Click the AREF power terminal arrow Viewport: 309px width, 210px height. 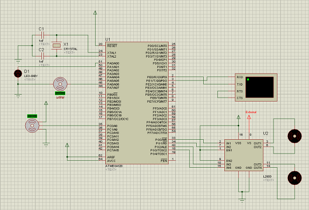coord(67,146)
